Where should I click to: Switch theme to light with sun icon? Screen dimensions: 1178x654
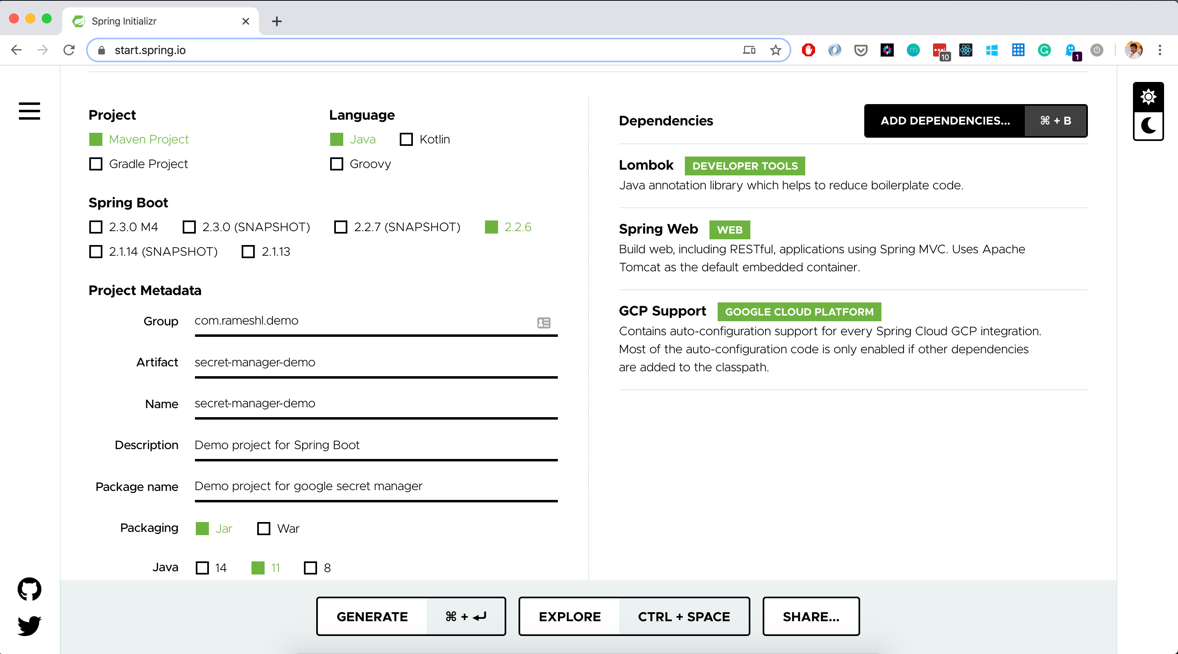[1148, 96]
